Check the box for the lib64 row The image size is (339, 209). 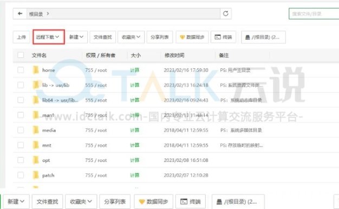(21, 100)
